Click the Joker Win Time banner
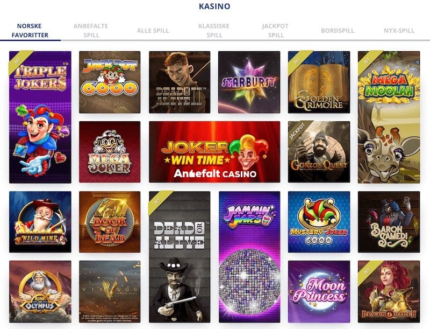The height and width of the screenshot is (329, 430). (x=214, y=152)
